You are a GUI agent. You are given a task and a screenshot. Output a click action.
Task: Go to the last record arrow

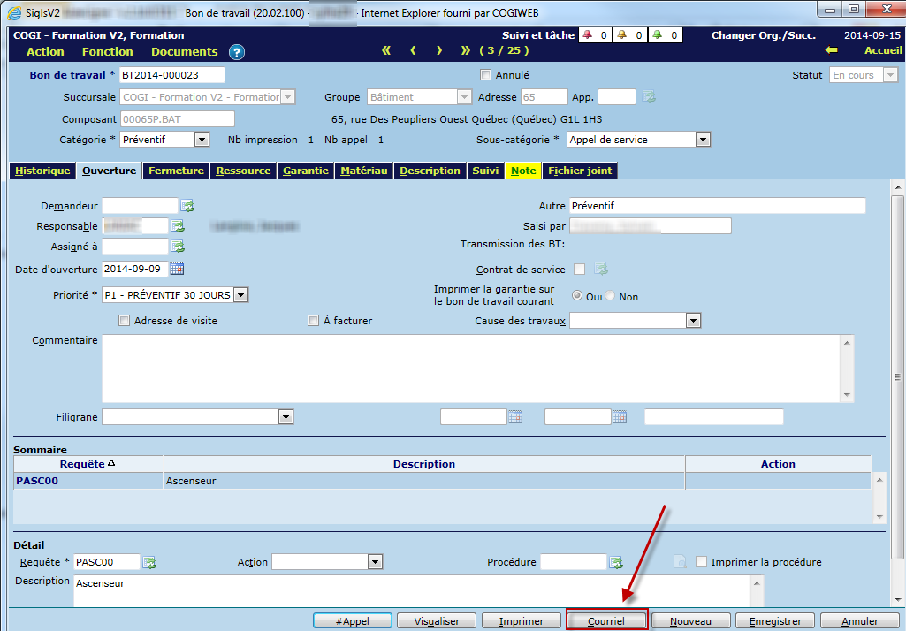(466, 51)
